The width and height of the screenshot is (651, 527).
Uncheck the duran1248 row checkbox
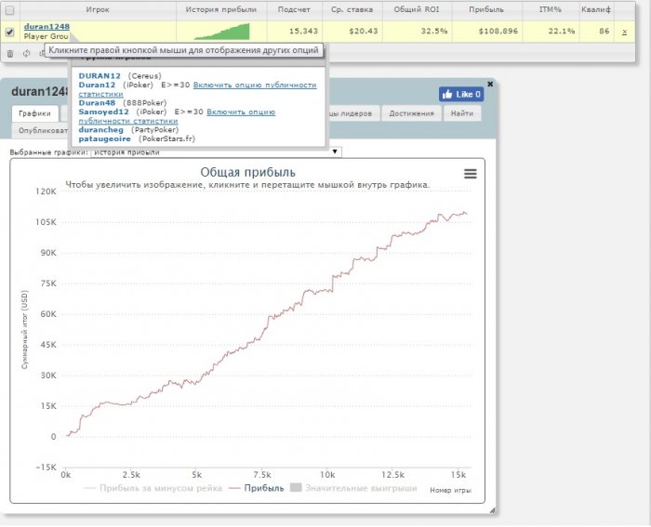tap(10, 32)
